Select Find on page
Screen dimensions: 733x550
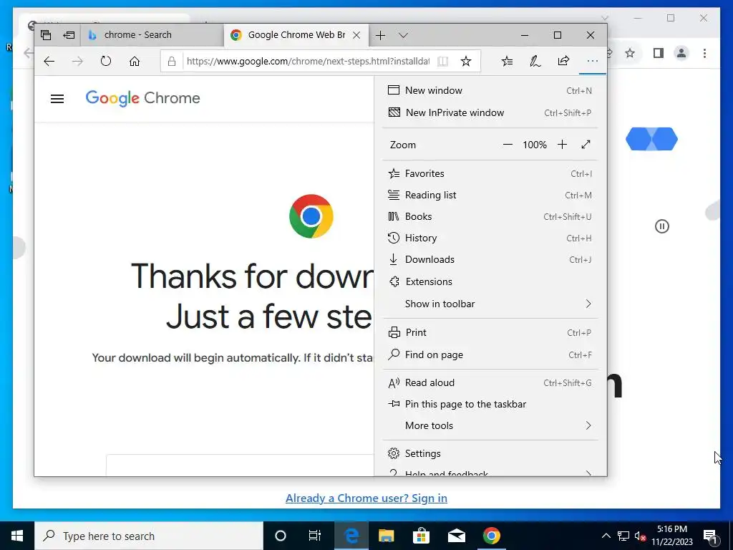pyautogui.click(x=490, y=355)
